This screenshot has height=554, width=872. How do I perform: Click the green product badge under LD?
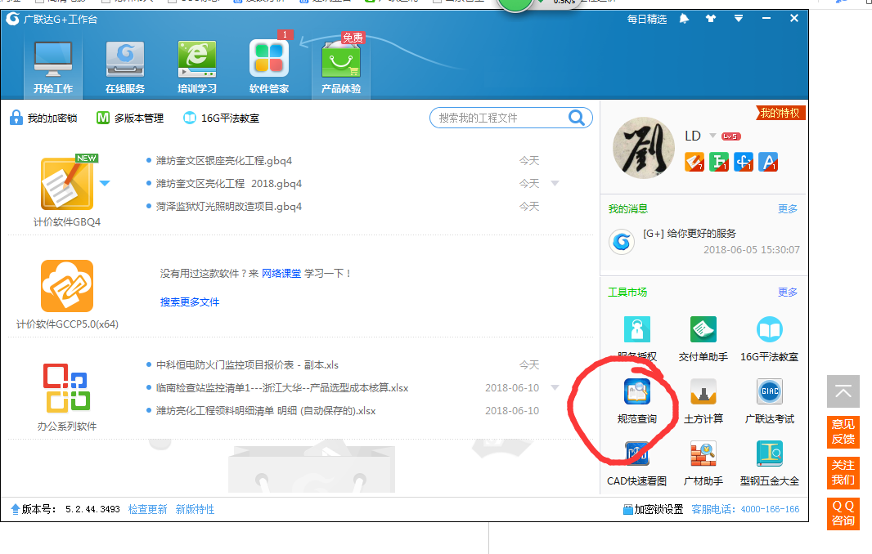point(718,162)
